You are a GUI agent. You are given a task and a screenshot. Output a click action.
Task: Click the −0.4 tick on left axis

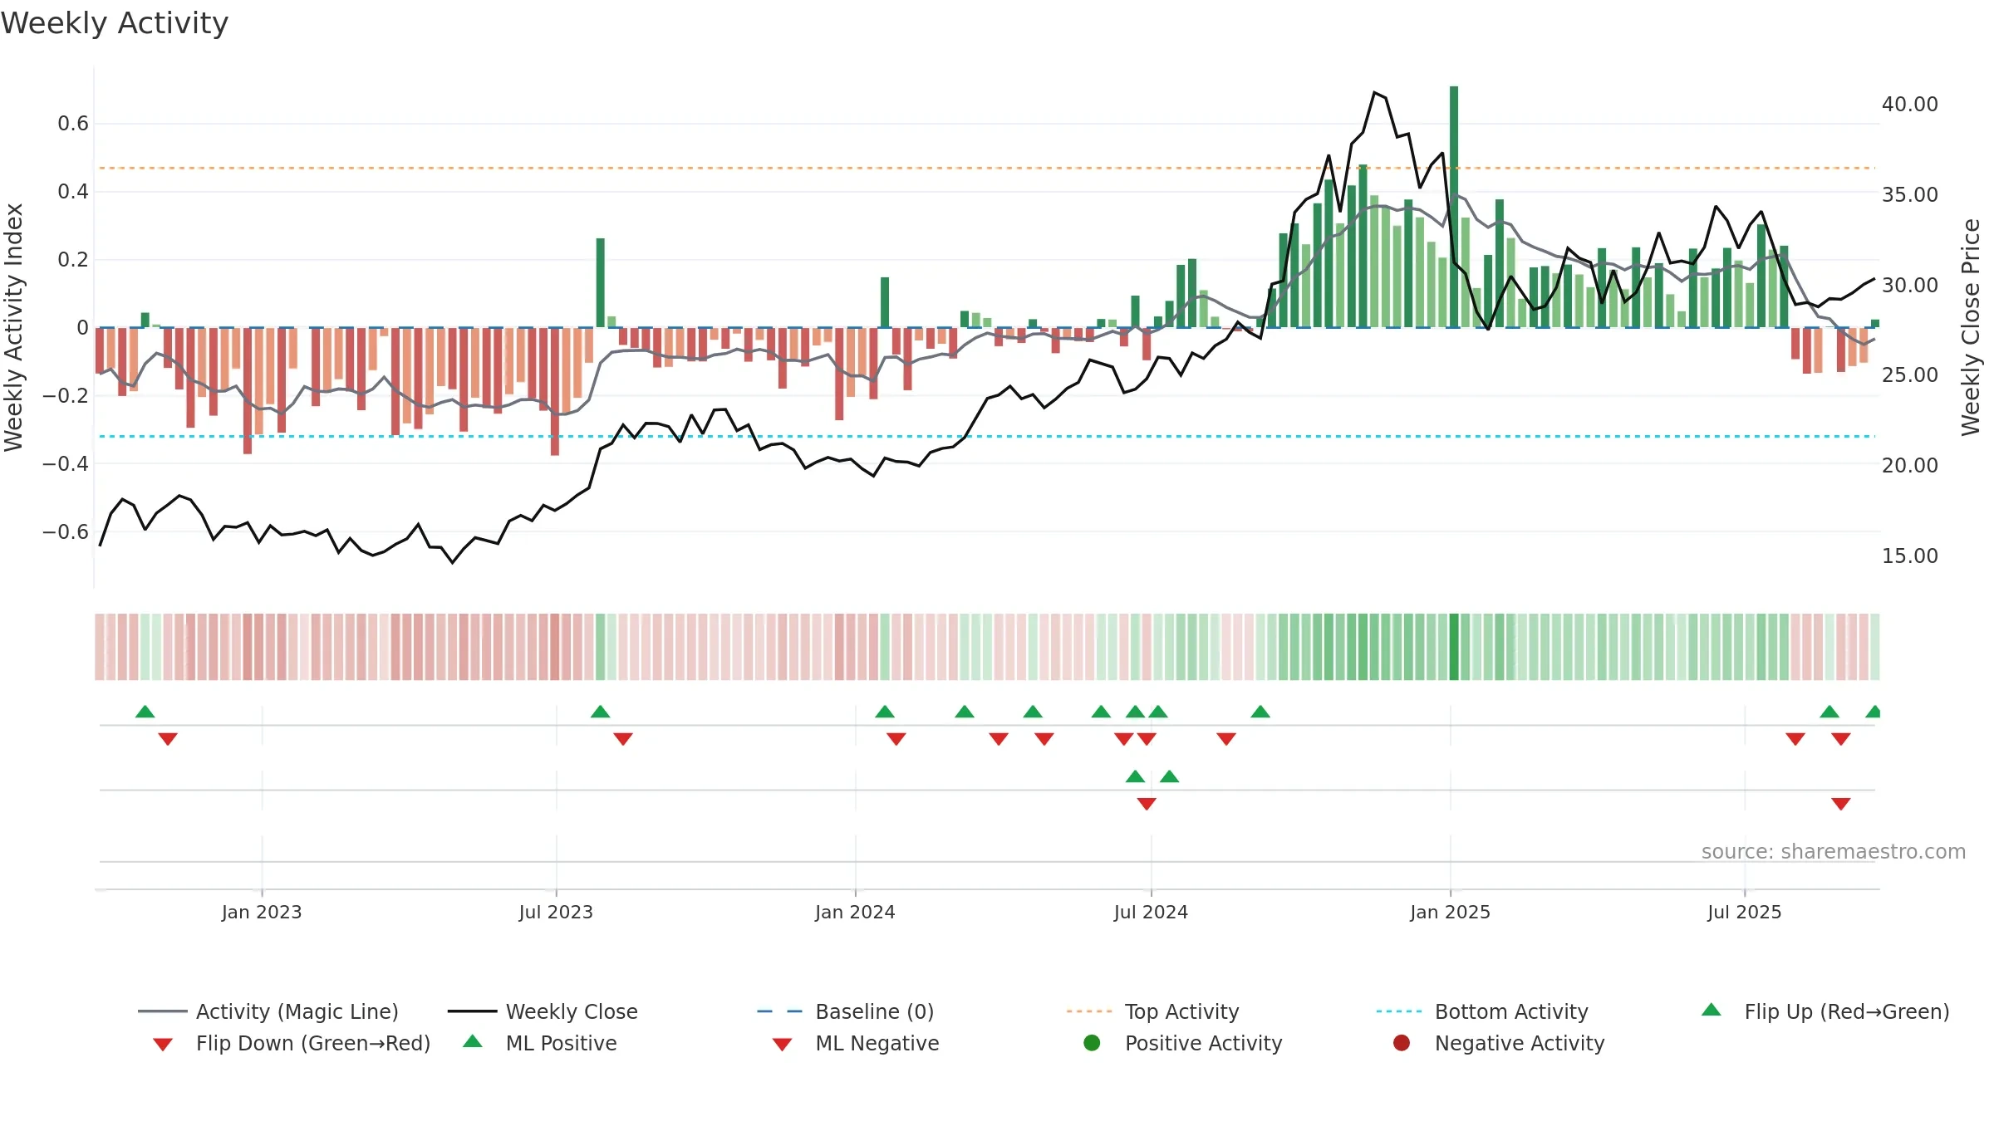click(x=66, y=463)
